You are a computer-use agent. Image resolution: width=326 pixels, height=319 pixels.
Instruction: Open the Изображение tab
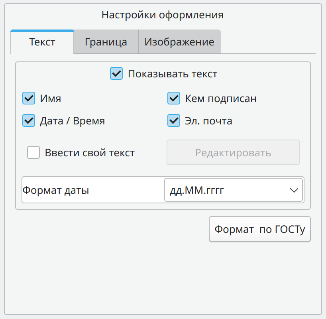(x=179, y=41)
